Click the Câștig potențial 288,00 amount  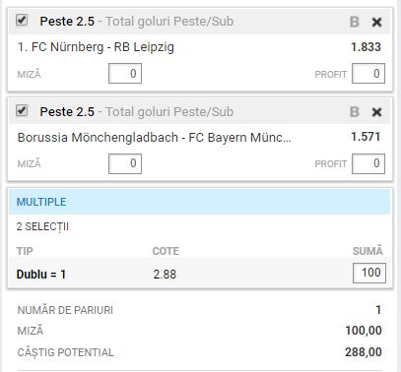click(364, 352)
